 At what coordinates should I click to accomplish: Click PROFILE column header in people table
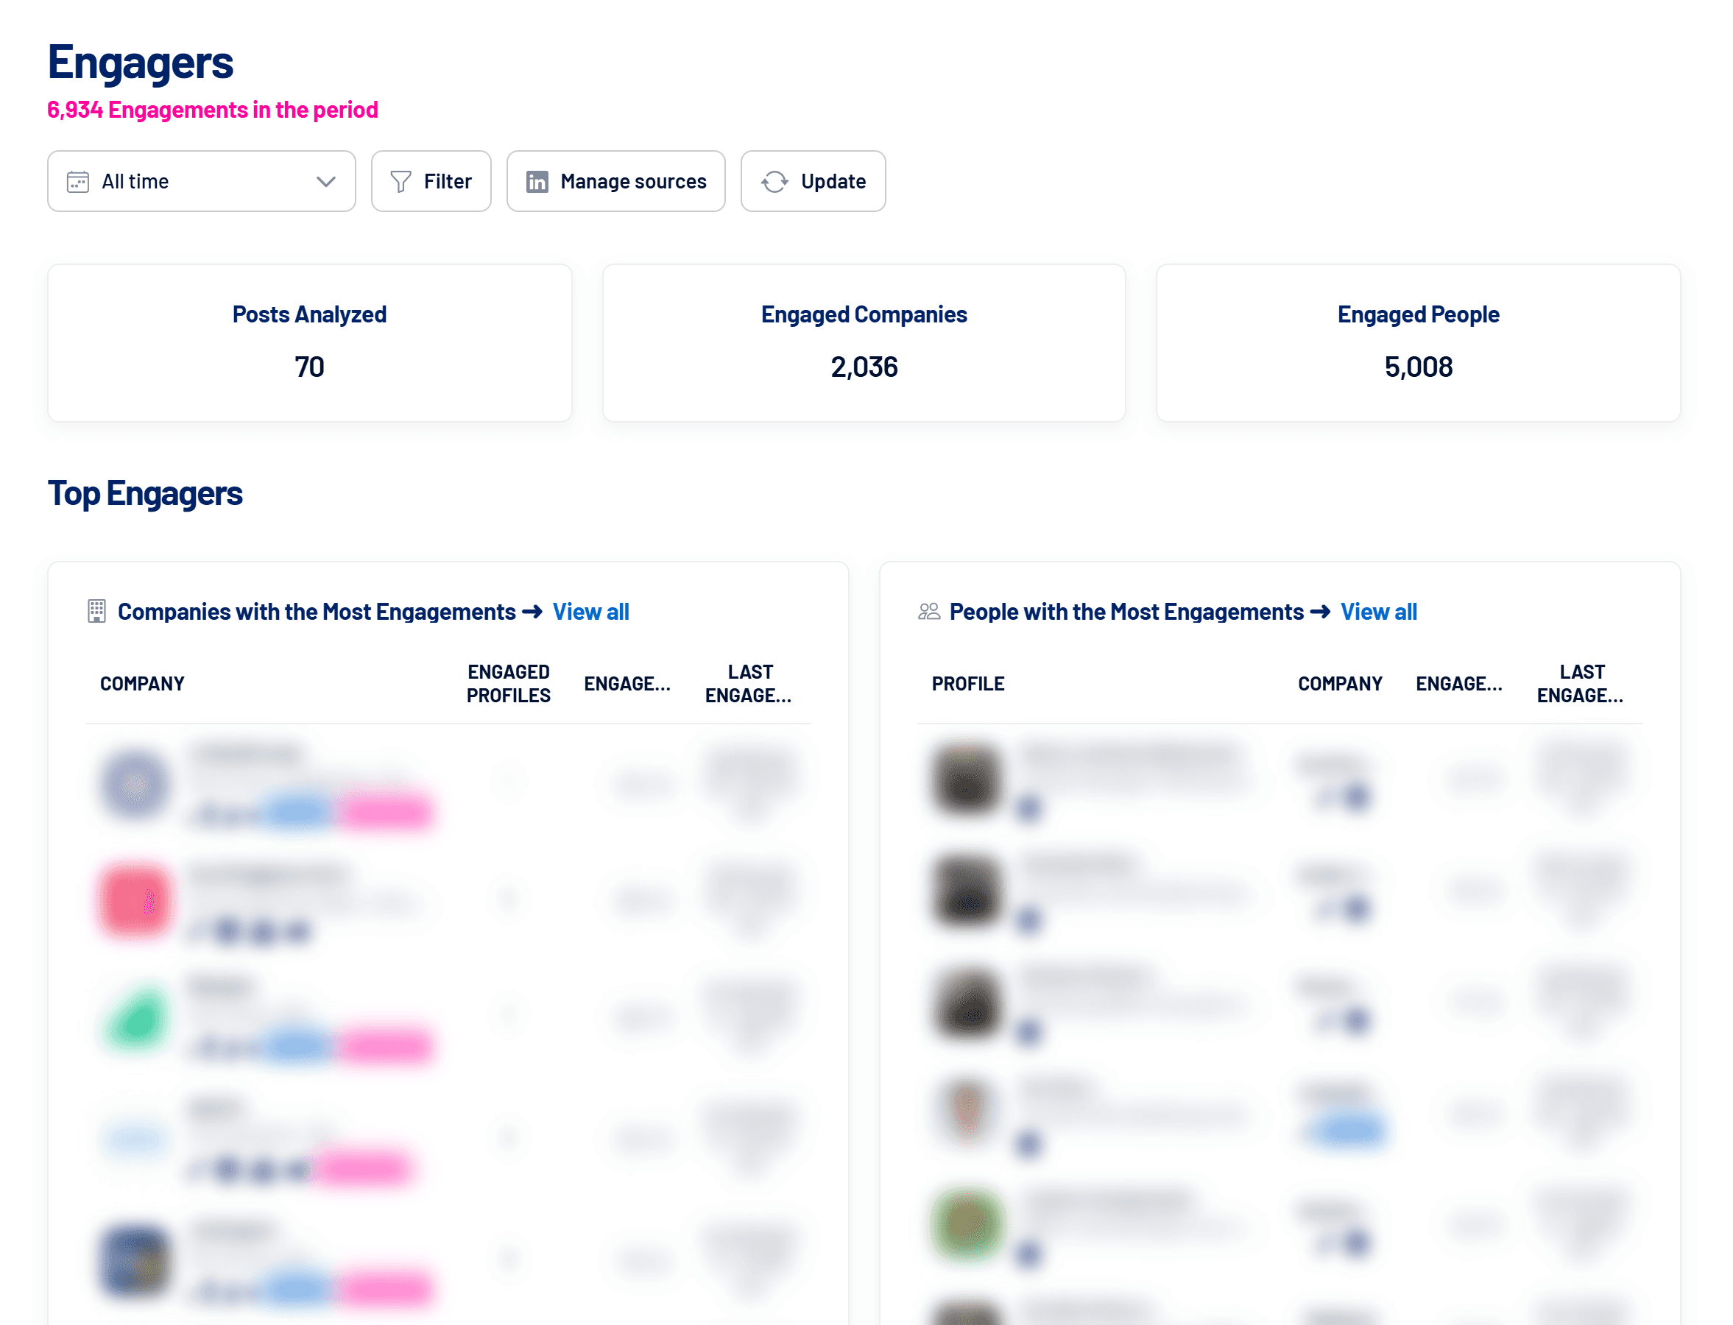click(968, 684)
